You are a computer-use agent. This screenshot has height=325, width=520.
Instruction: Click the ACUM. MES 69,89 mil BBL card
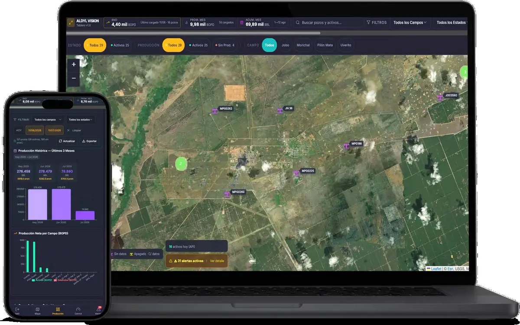(263, 22)
